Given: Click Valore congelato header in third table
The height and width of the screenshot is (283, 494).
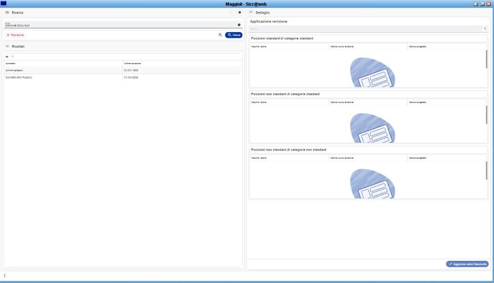Looking at the screenshot, I should coord(446,158).
